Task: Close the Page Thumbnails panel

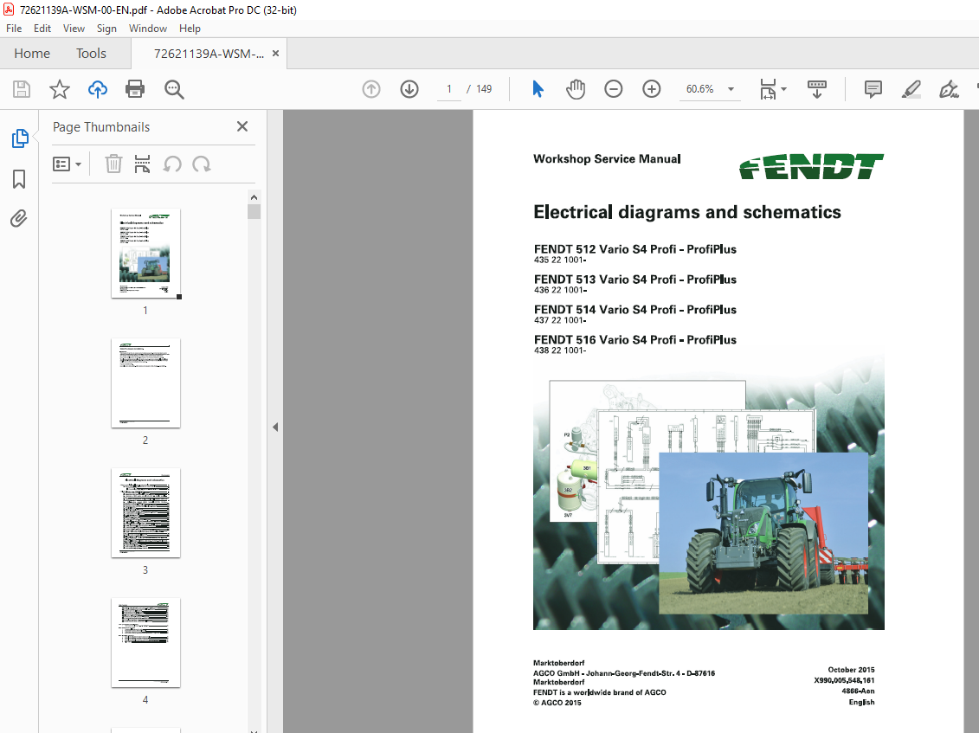Action: pos(242,126)
